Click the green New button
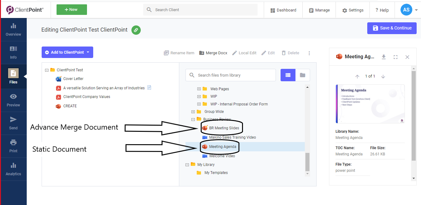 [71, 10]
